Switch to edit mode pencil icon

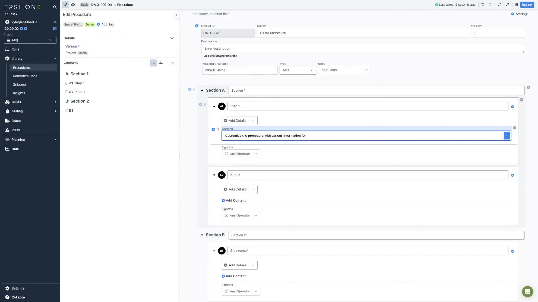click(65, 5)
